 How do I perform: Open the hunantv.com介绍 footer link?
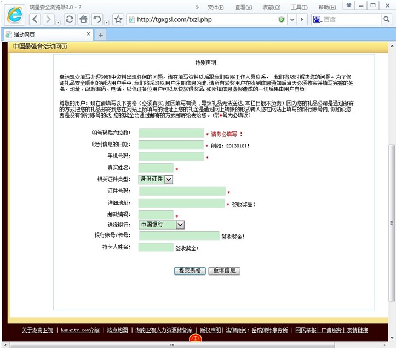tap(80, 330)
